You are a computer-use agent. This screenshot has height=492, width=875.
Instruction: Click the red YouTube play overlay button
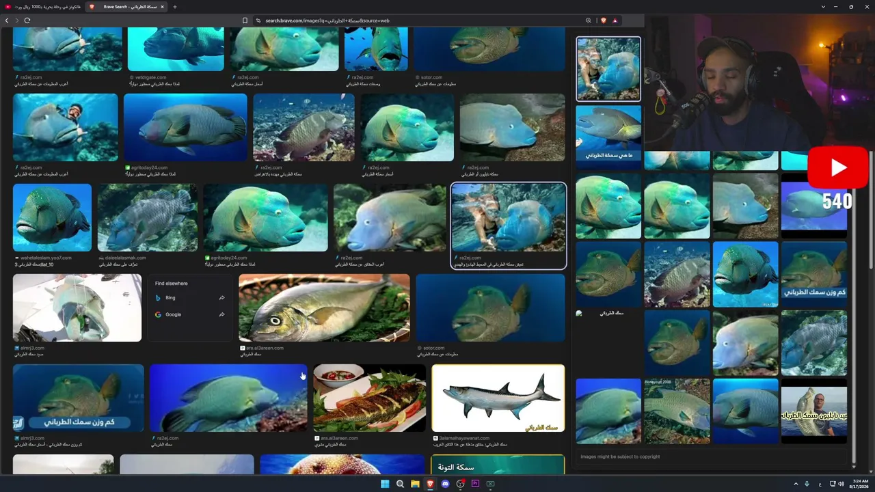pos(837,167)
